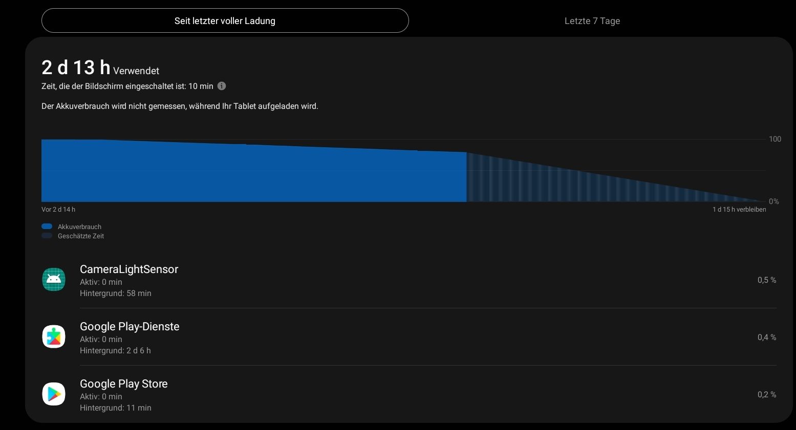Tap the '2 d 13 h' usage heading
796x430 pixels.
click(76, 67)
